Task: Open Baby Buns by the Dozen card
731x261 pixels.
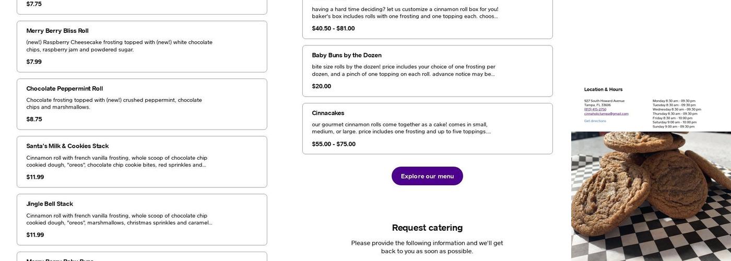Action: [x=427, y=71]
